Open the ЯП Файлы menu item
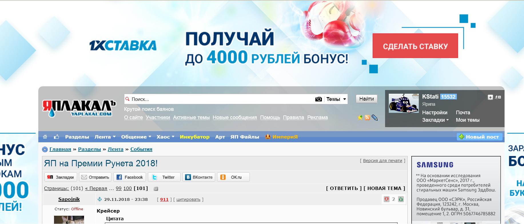Screen dimensions: 524x224 coord(244,137)
